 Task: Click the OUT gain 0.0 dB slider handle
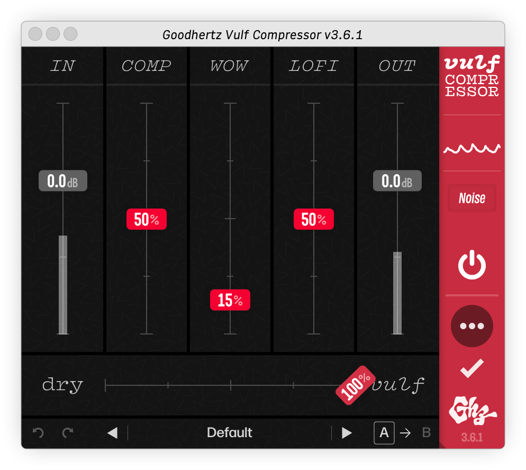pos(397,180)
